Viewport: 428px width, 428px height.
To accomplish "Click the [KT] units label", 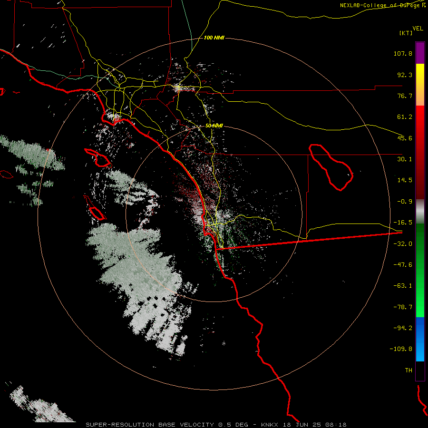I will (x=406, y=33).
